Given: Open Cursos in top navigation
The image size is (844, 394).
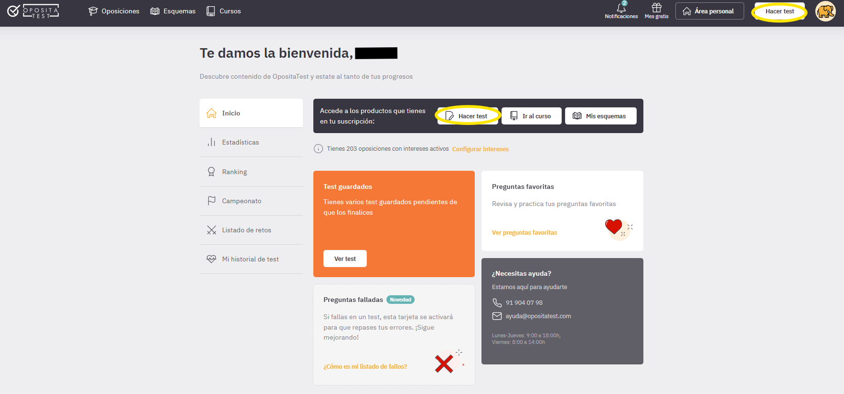Looking at the screenshot, I should click(224, 11).
